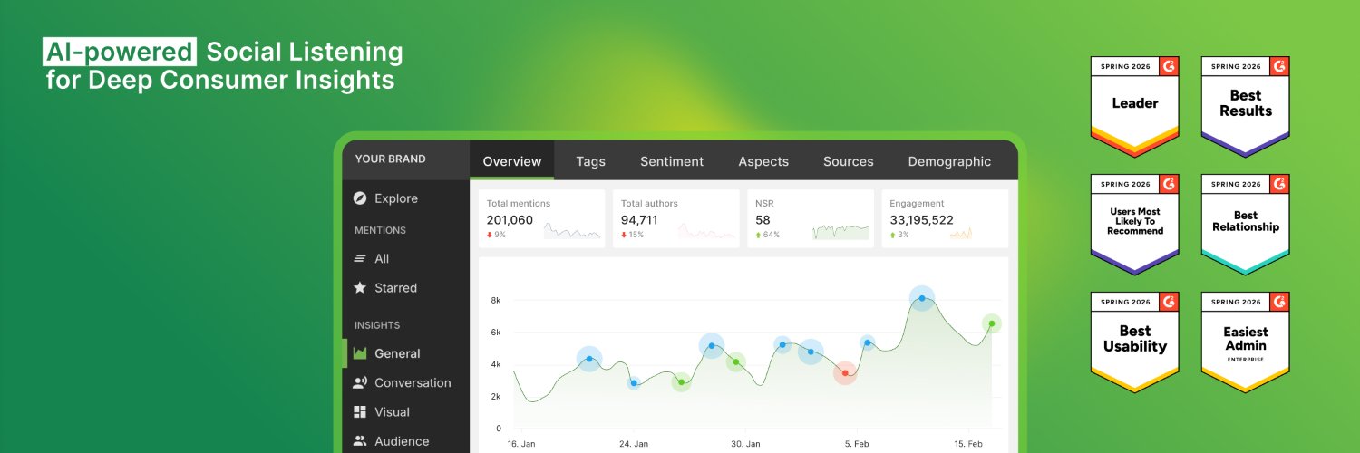The height and width of the screenshot is (453, 1360).
Task: Open the NSR metric card
Action: (810, 218)
